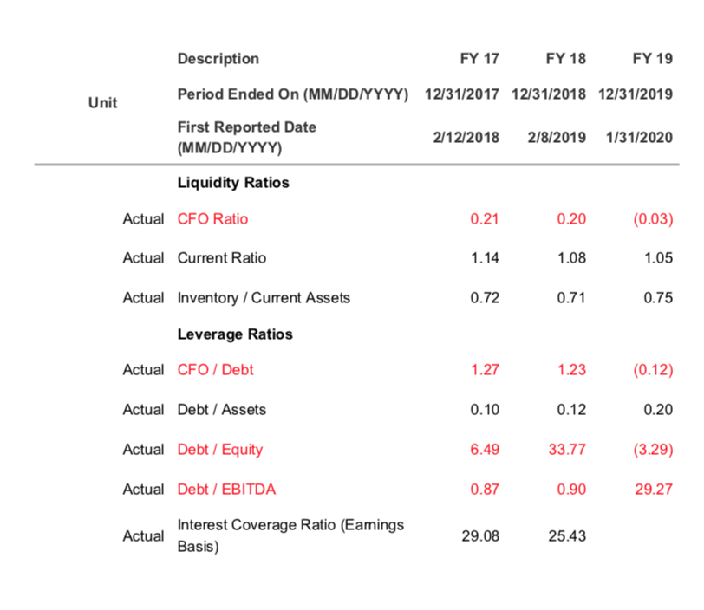Click the Description header label
Image resolution: width=704 pixels, height=610 pixels.
(218, 59)
